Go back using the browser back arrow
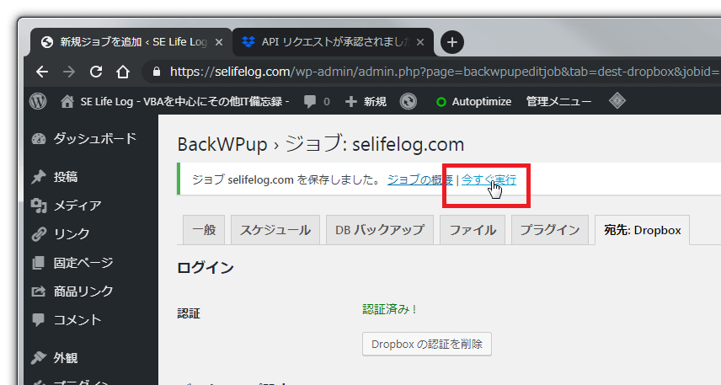This screenshot has width=721, height=385. tap(41, 72)
